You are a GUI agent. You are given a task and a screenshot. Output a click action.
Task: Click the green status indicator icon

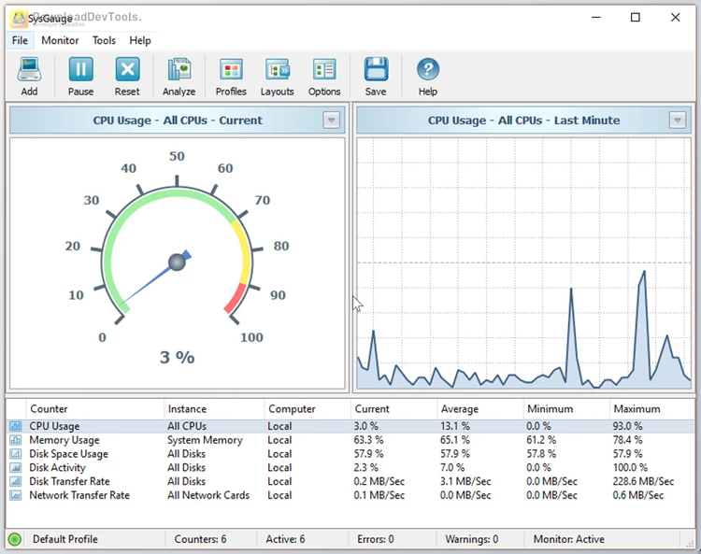coord(15,539)
